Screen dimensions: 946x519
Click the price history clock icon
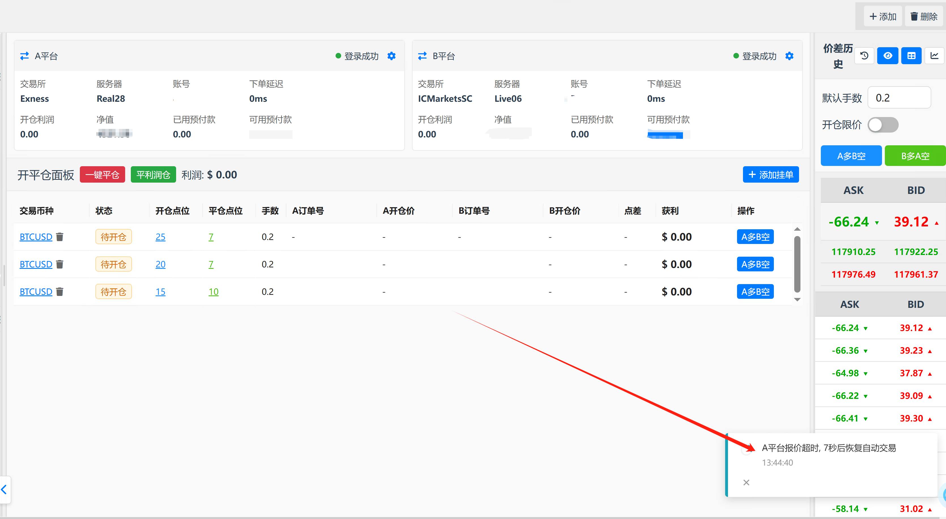coord(864,56)
